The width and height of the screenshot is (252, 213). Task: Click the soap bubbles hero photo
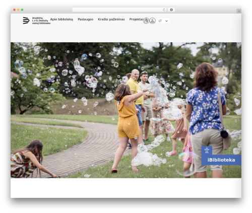coord(126,110)
